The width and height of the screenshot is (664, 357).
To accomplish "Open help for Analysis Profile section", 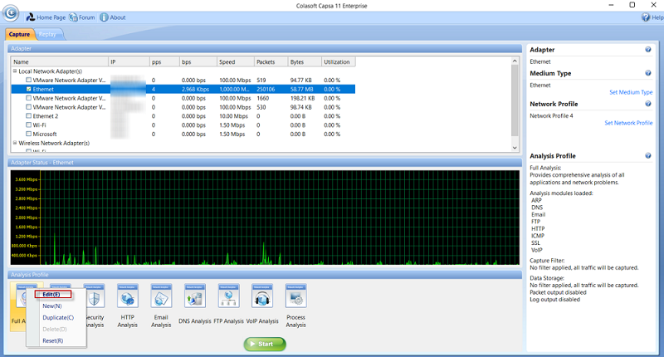I will coord(648,156).
